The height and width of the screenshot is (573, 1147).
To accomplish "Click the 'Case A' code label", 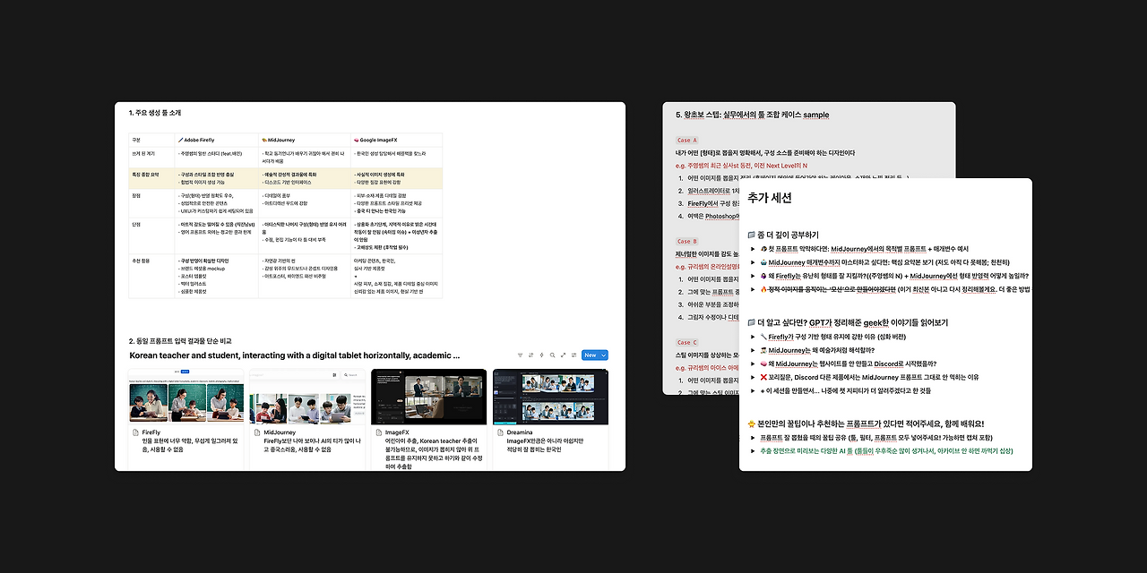I will click(686, 141).
